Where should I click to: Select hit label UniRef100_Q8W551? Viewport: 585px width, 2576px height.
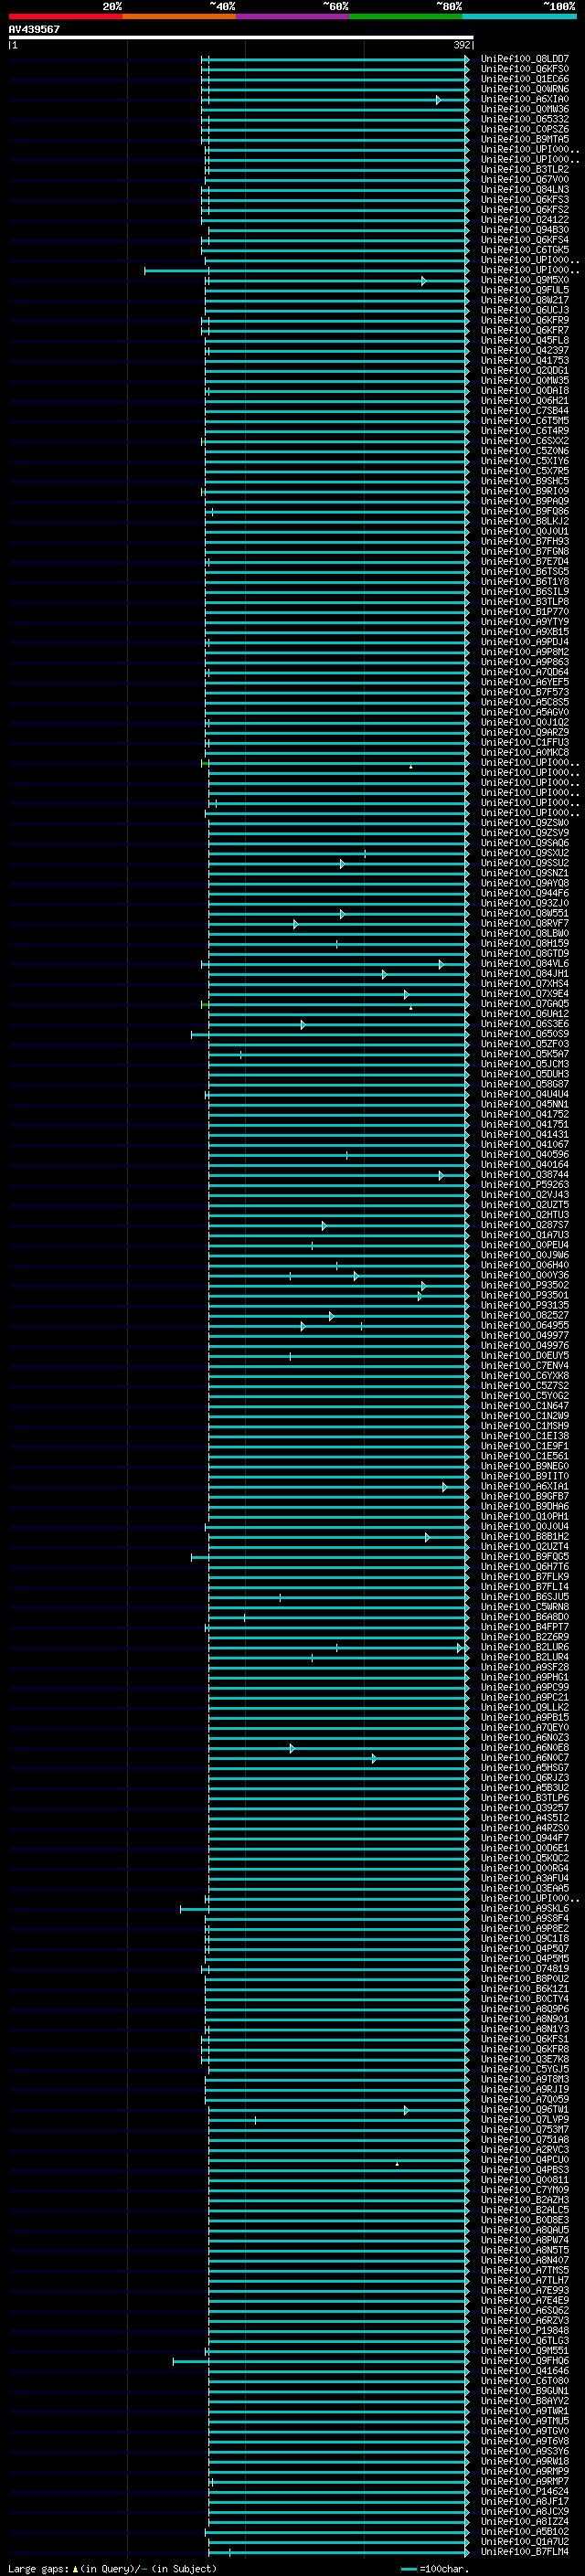tap(525, 913)
